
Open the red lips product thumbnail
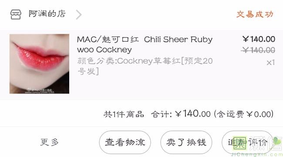pos(39,64)
